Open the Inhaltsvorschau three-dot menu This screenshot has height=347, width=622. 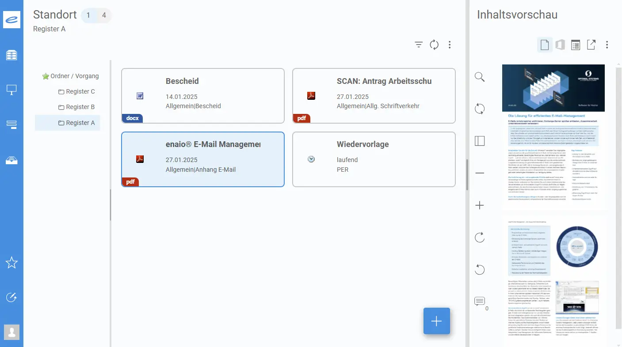point(607,45)
